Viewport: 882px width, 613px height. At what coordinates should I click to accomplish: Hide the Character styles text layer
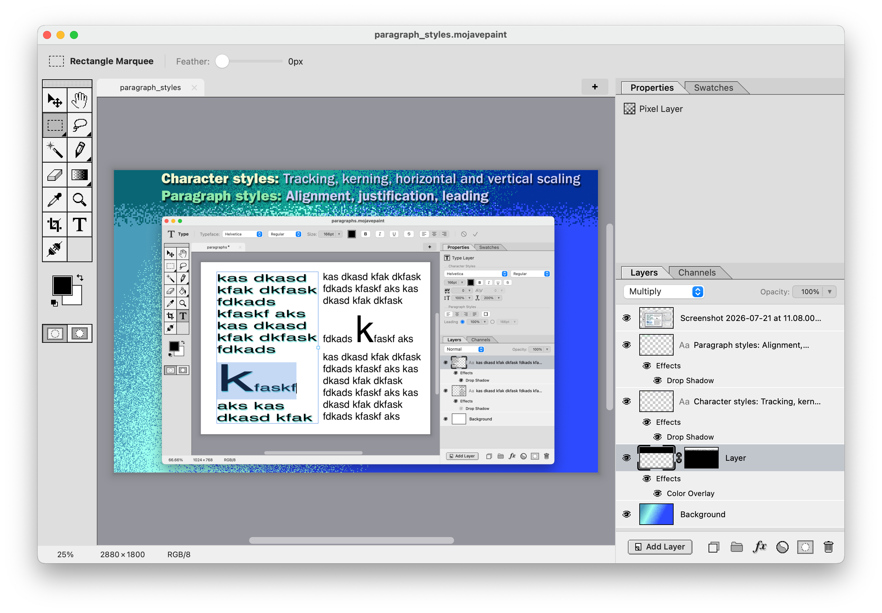[x=627, y=401]
